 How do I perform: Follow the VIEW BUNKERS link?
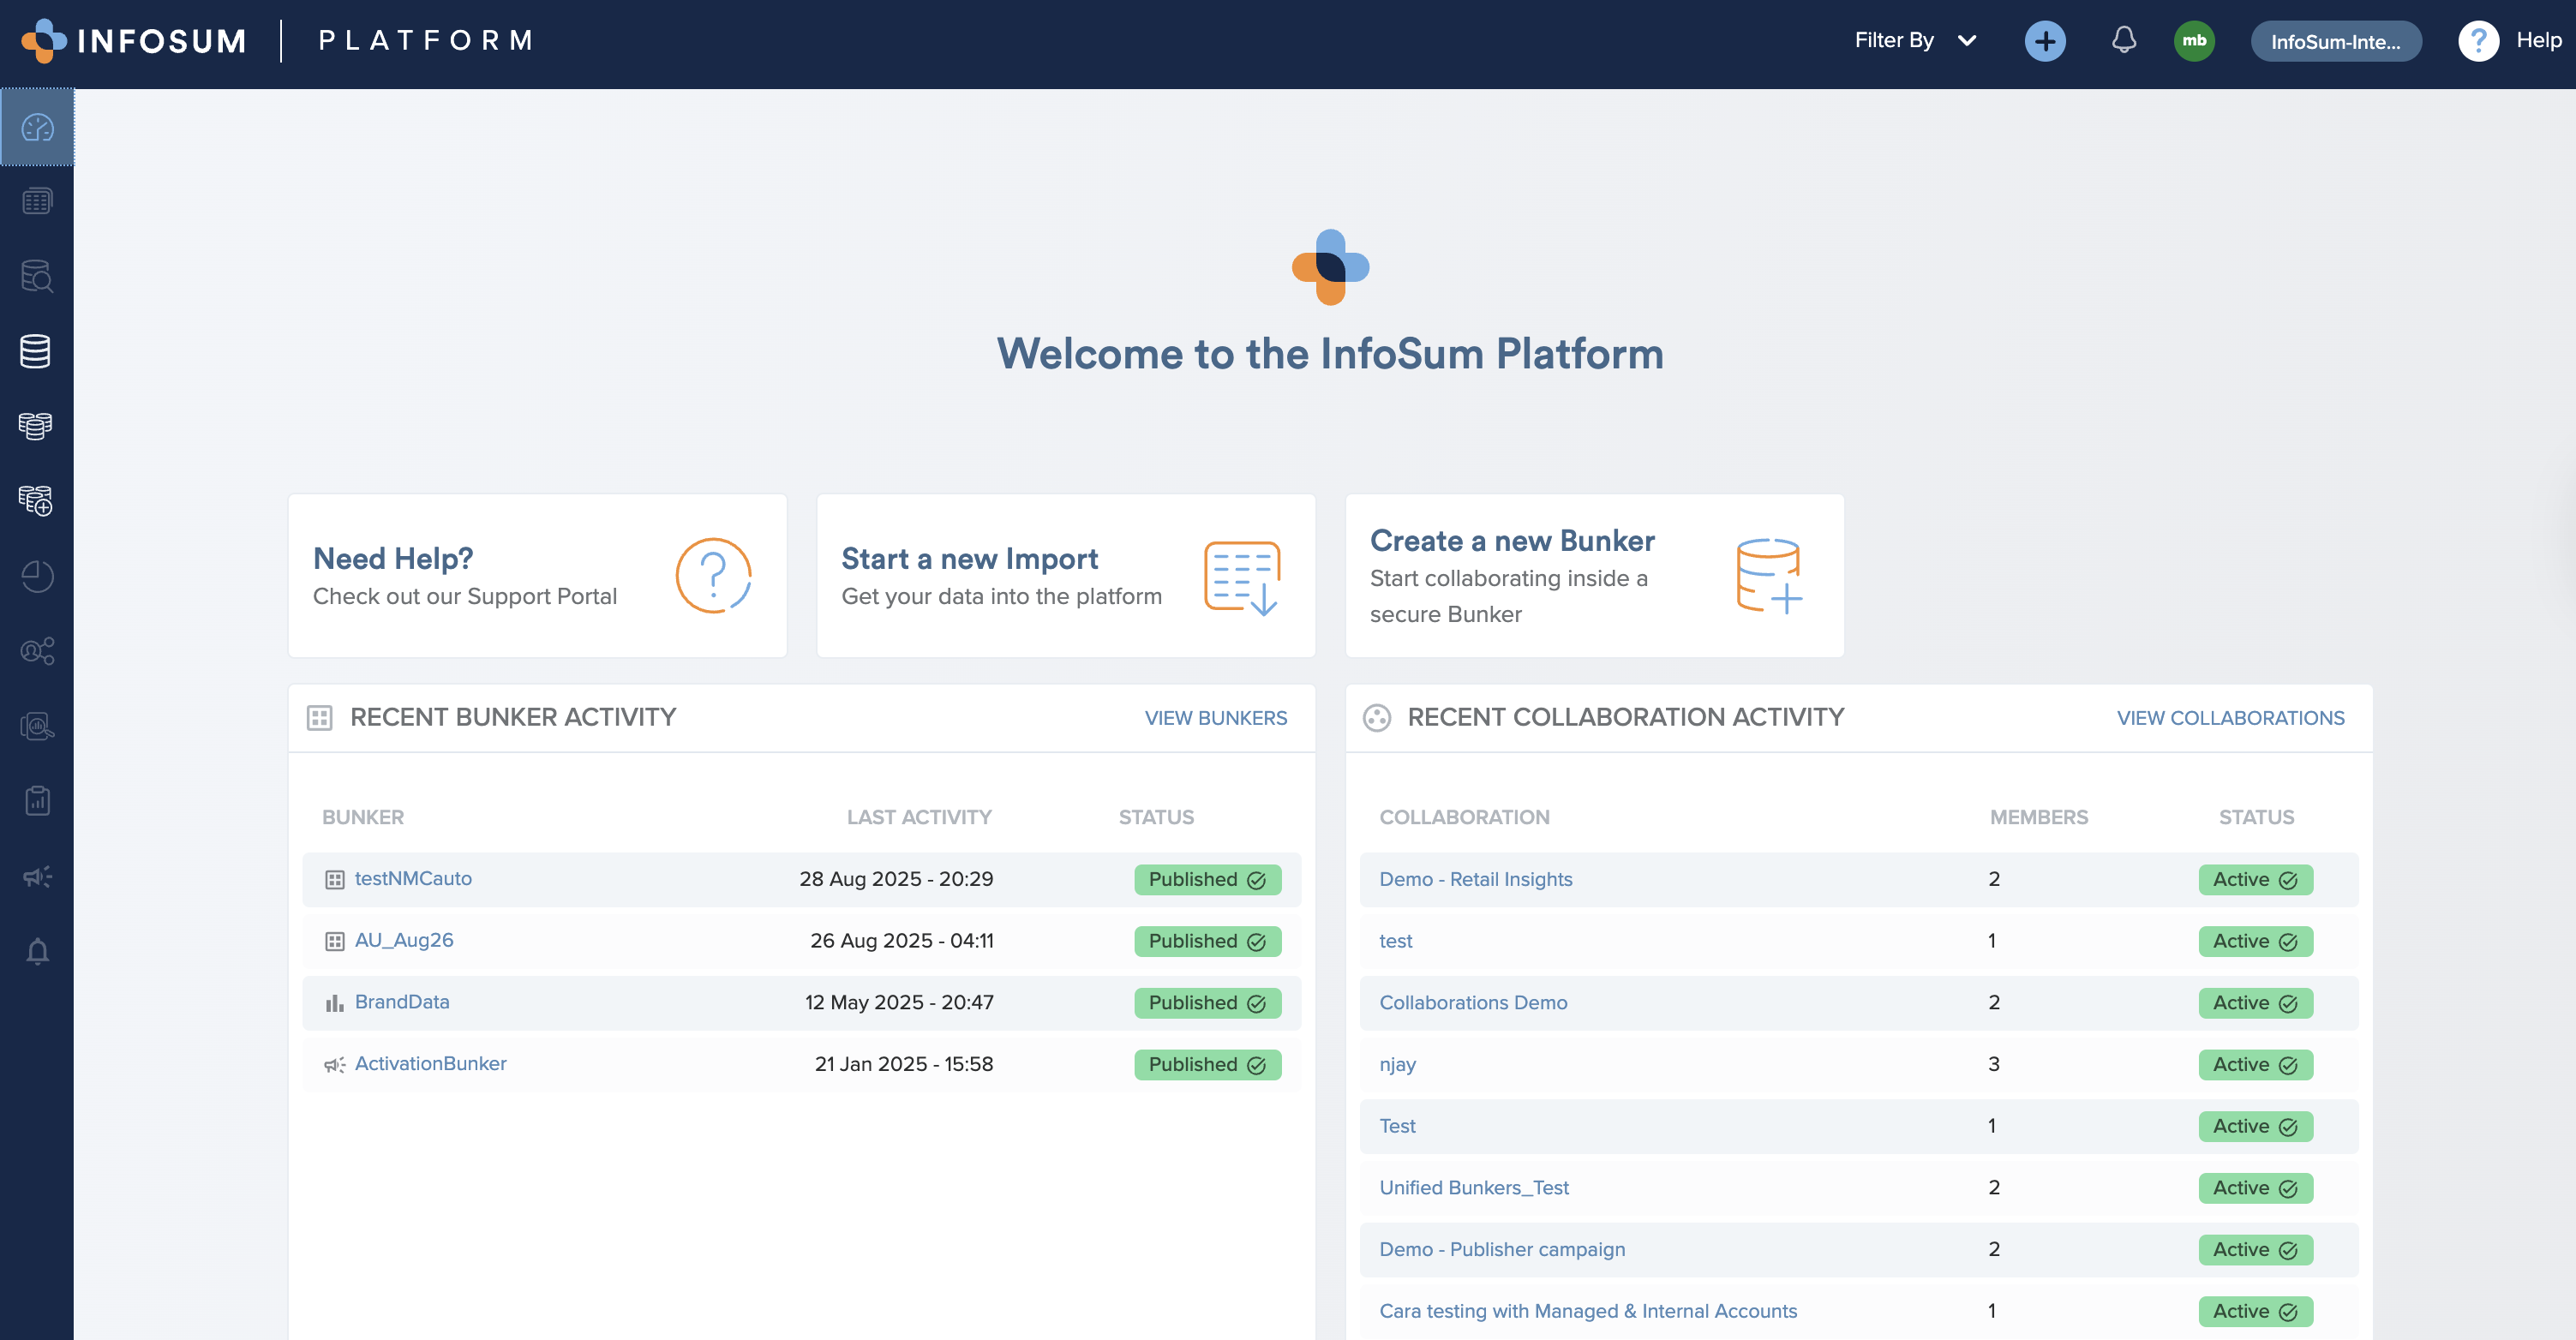click(x=1215, y=718)
